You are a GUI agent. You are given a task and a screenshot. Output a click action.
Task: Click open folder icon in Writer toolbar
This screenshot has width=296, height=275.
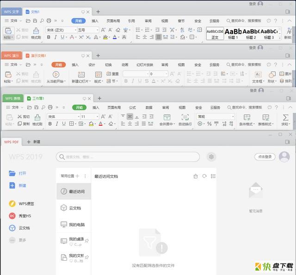click(x=28, y=21)
